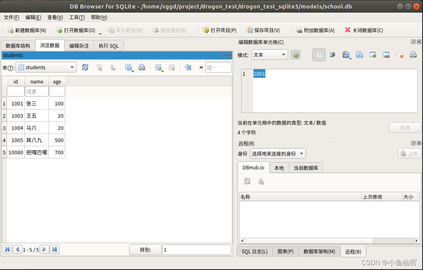Switch to the 数据库结构 tab

coord(18,46)
